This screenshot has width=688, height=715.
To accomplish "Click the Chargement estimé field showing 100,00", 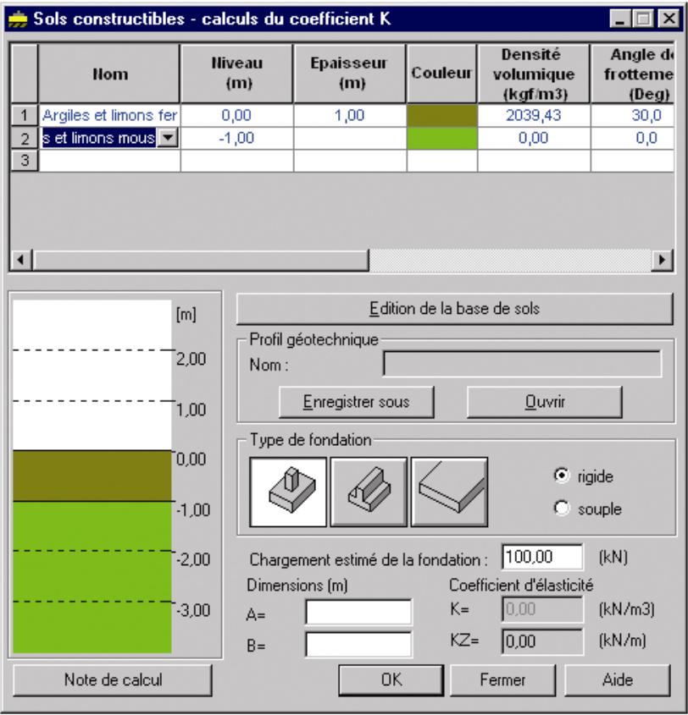I will [x=542, y=557].
